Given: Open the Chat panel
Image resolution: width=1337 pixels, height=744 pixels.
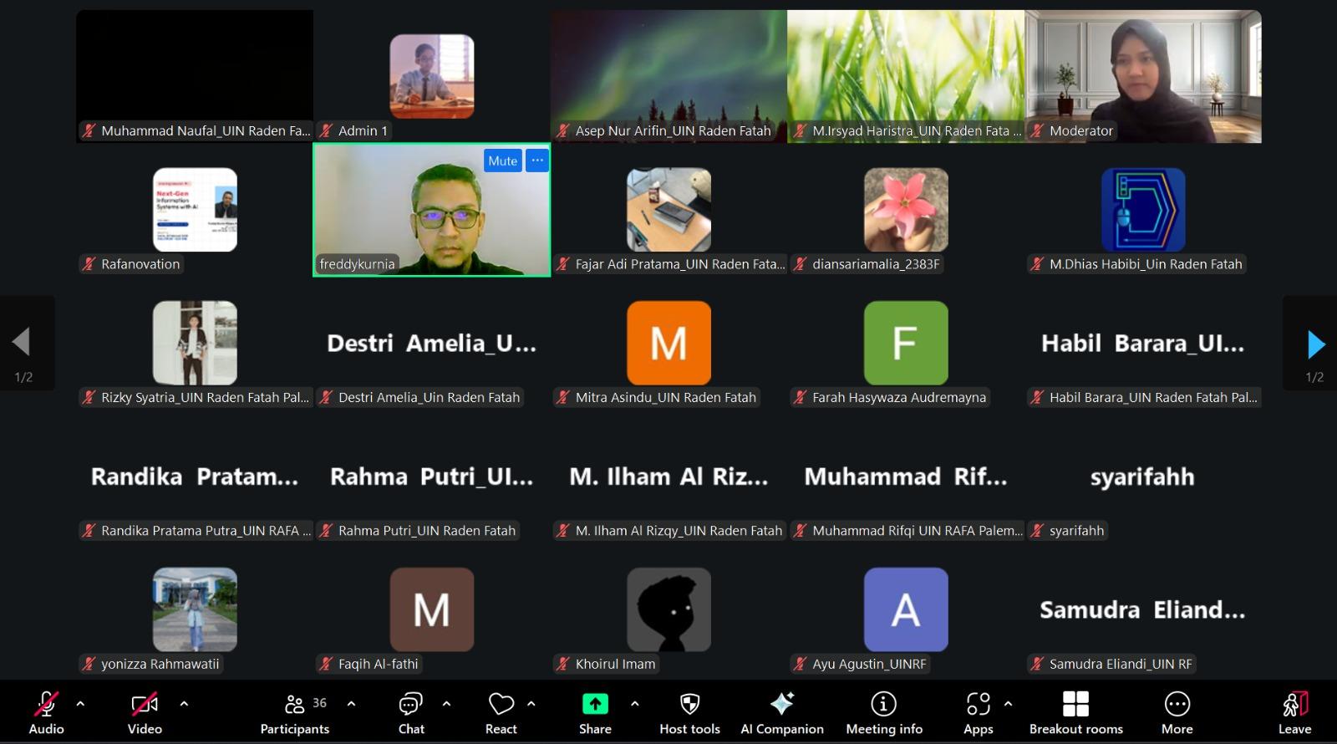Looking at the screenshot, I should 410,712.
